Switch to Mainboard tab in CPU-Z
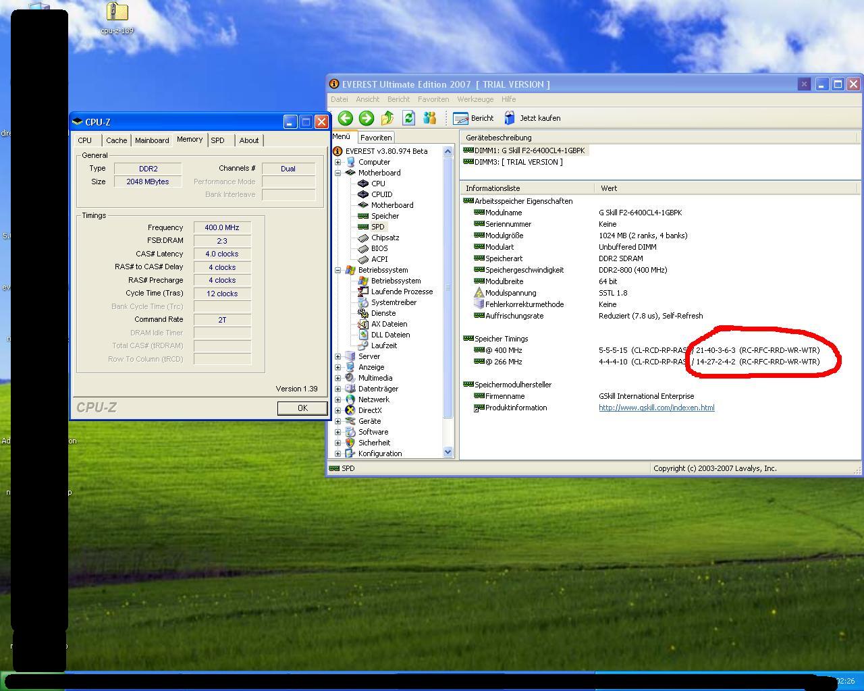This screenshot has width=864, height=691. point(152,140)
